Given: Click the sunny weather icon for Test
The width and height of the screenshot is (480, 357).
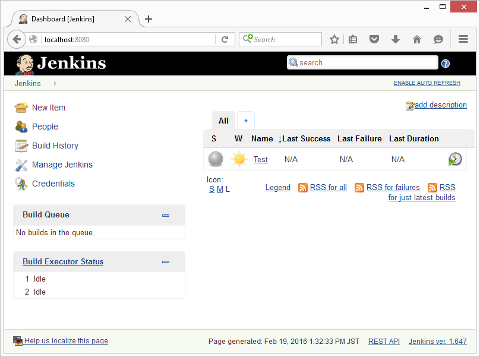Looking at the screenshot, I should pyautogui.click(x=239, y=159).
